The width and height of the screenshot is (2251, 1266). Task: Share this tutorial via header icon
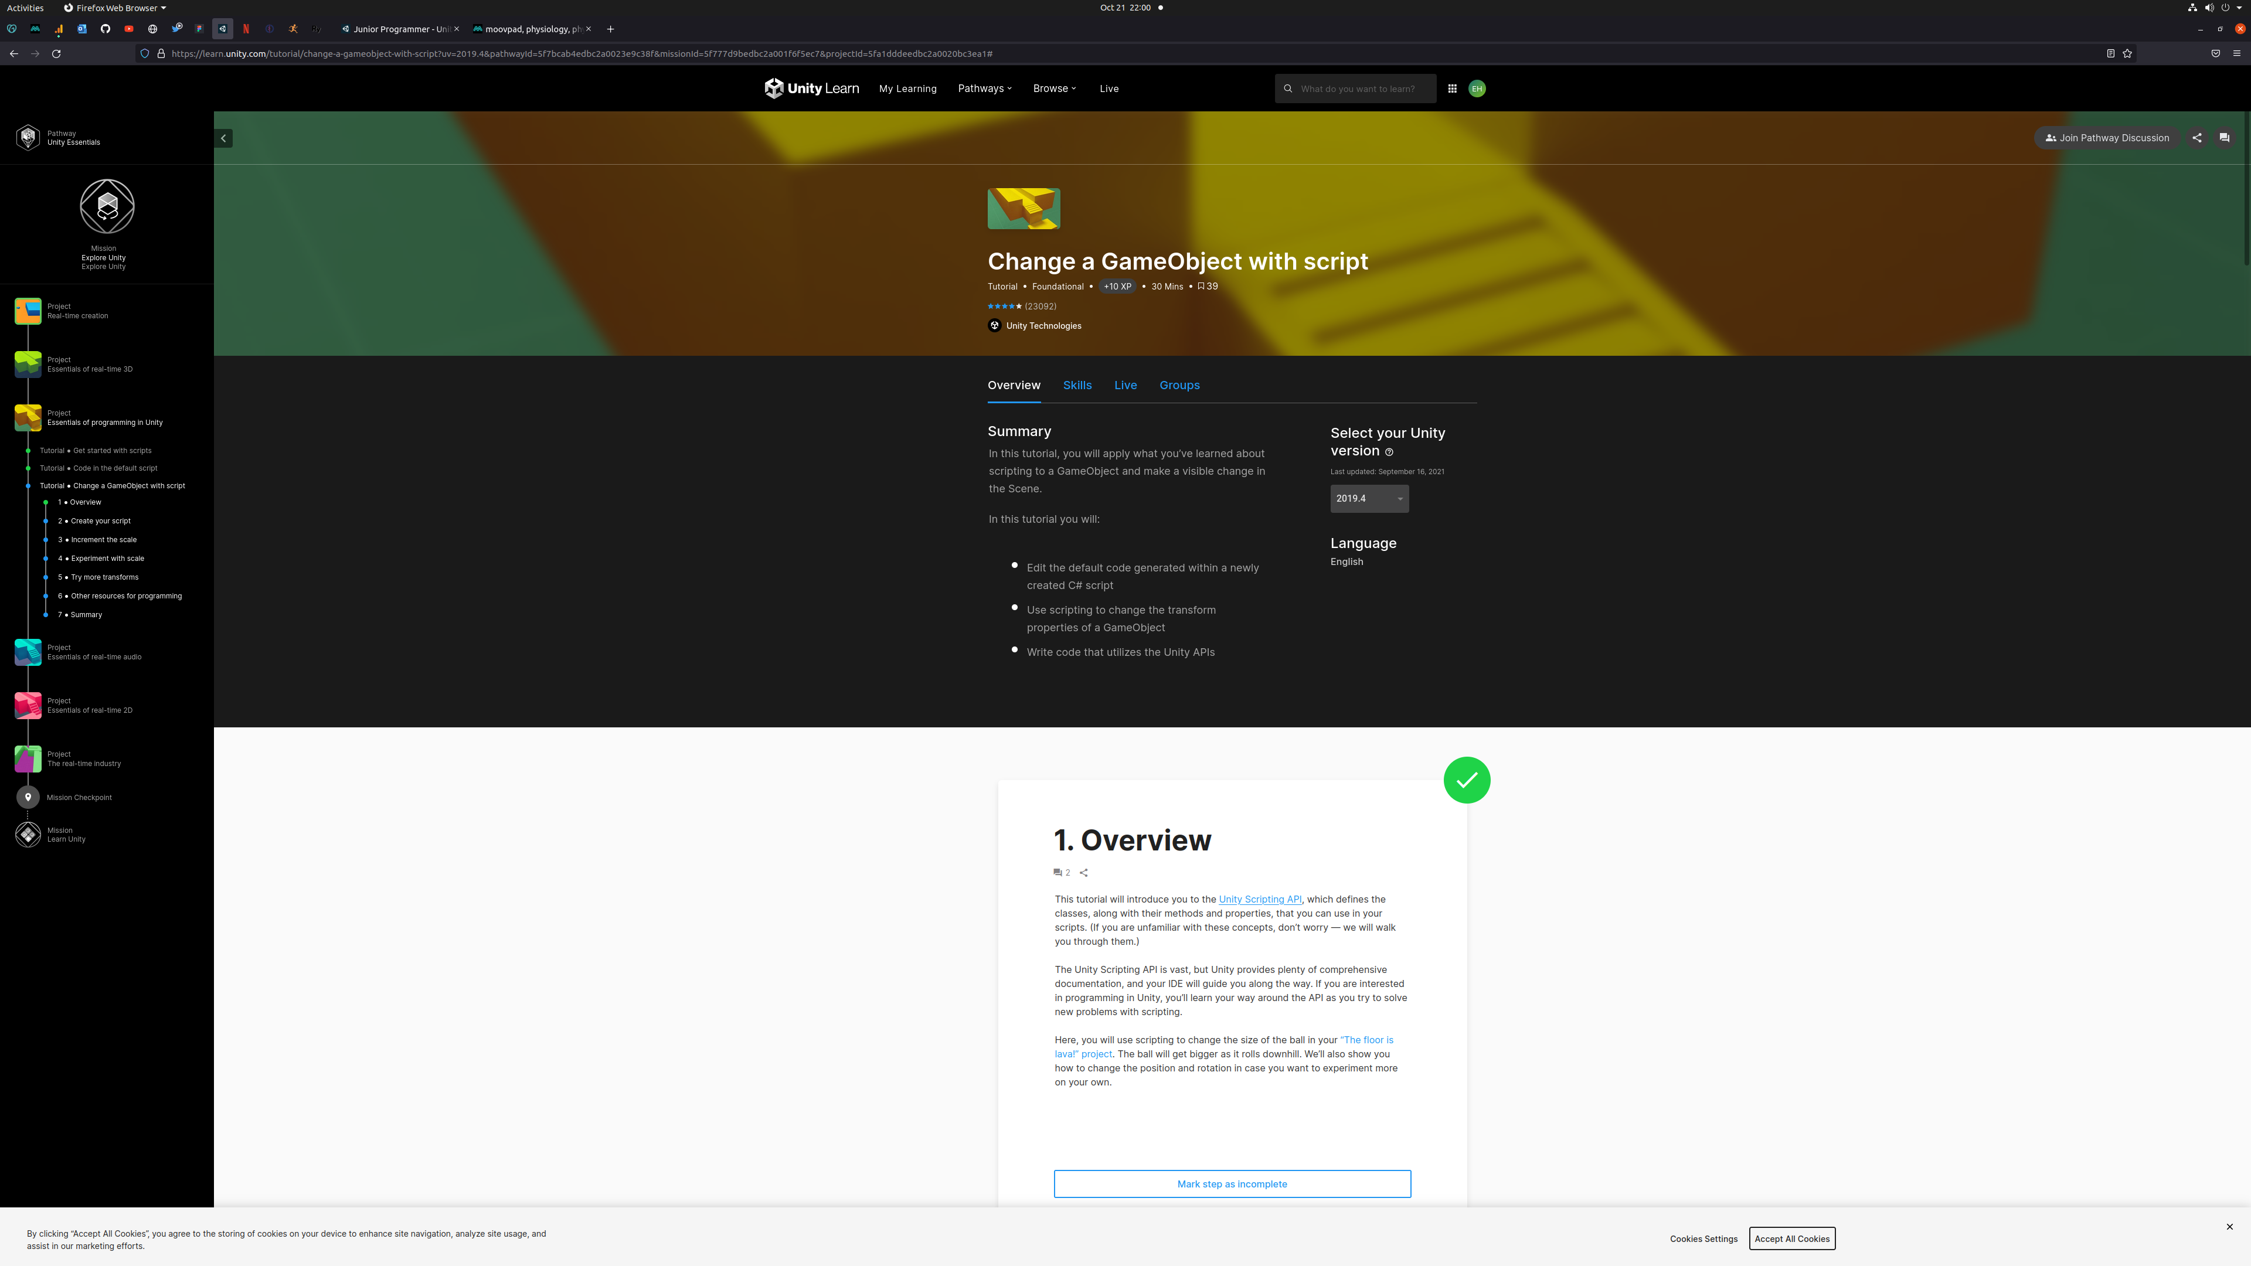[2197, 138]
